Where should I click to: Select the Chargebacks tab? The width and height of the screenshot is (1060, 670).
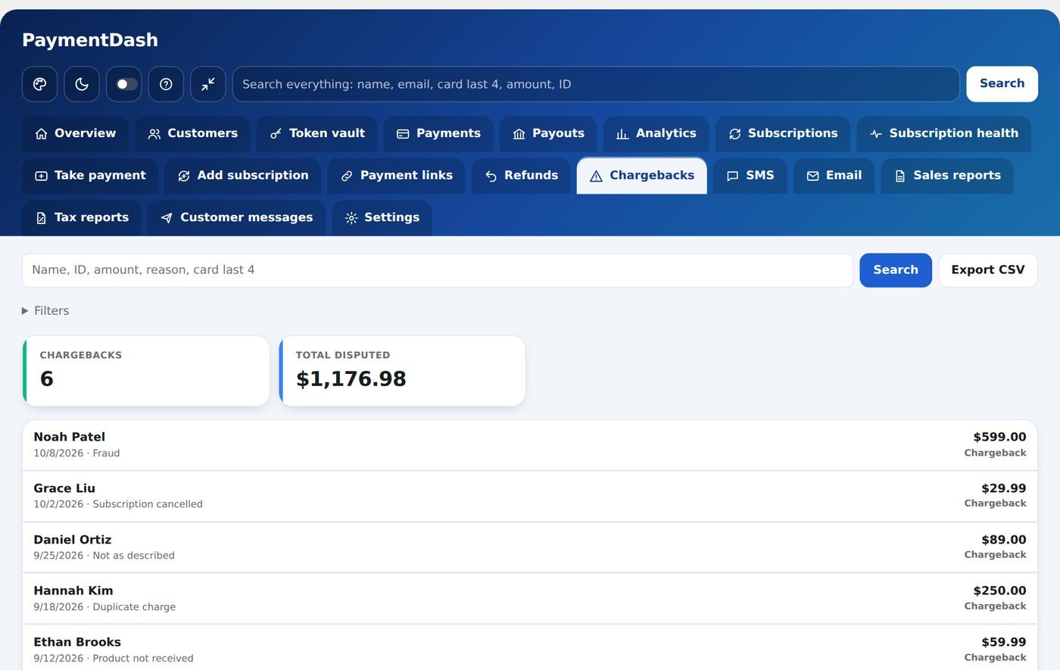pos(642,176)
